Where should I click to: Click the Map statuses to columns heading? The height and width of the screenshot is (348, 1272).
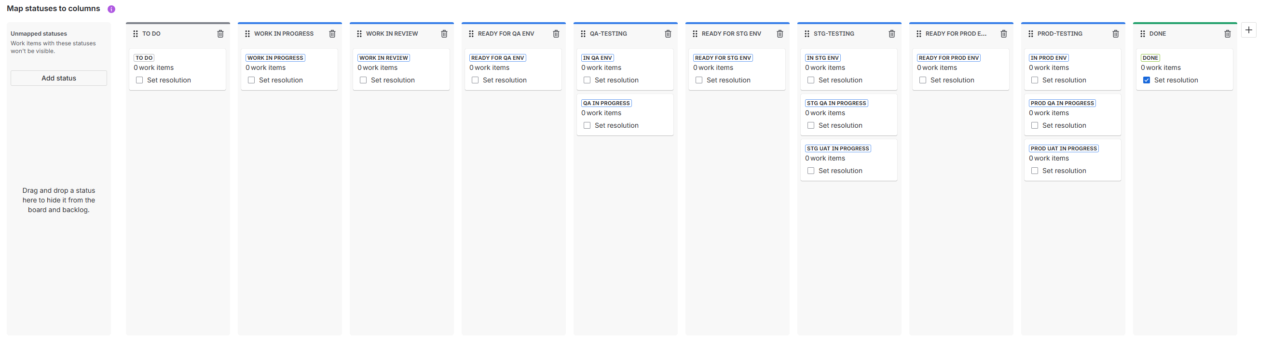(54, 8)
